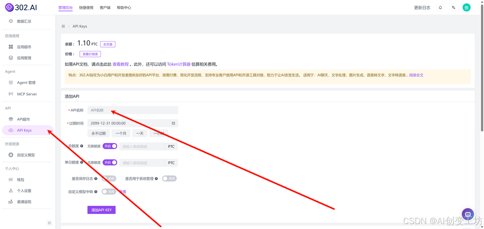This screenshot has width=484, height=229.
Task: Open the 帮助中心 tab
Action: (x=124, y=8)
